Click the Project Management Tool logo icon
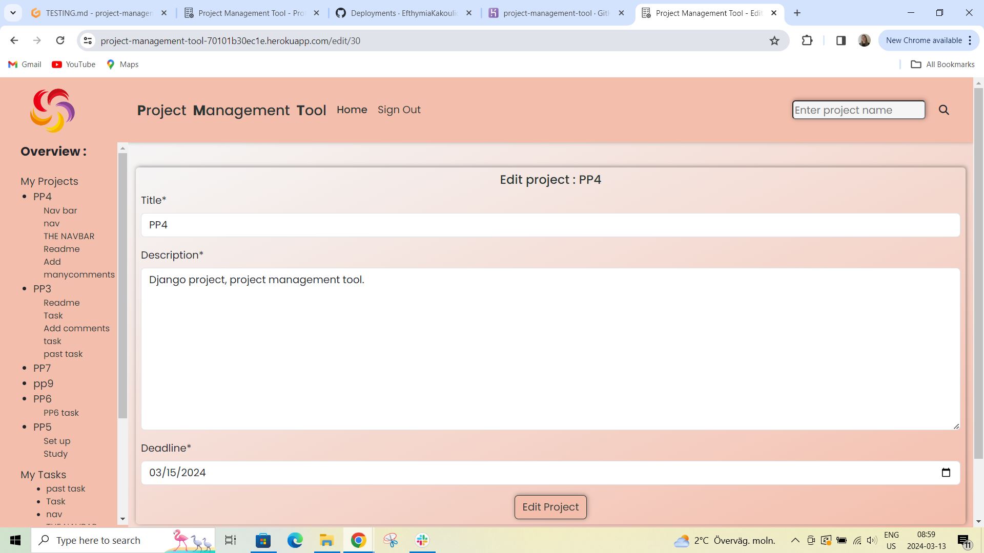984x553 pixels. pos(52,110)
